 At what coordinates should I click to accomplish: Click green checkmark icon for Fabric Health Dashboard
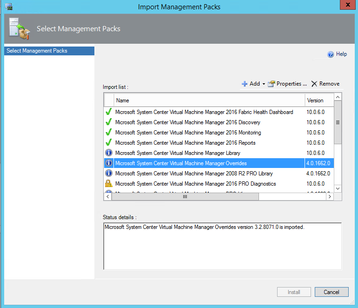109,112
